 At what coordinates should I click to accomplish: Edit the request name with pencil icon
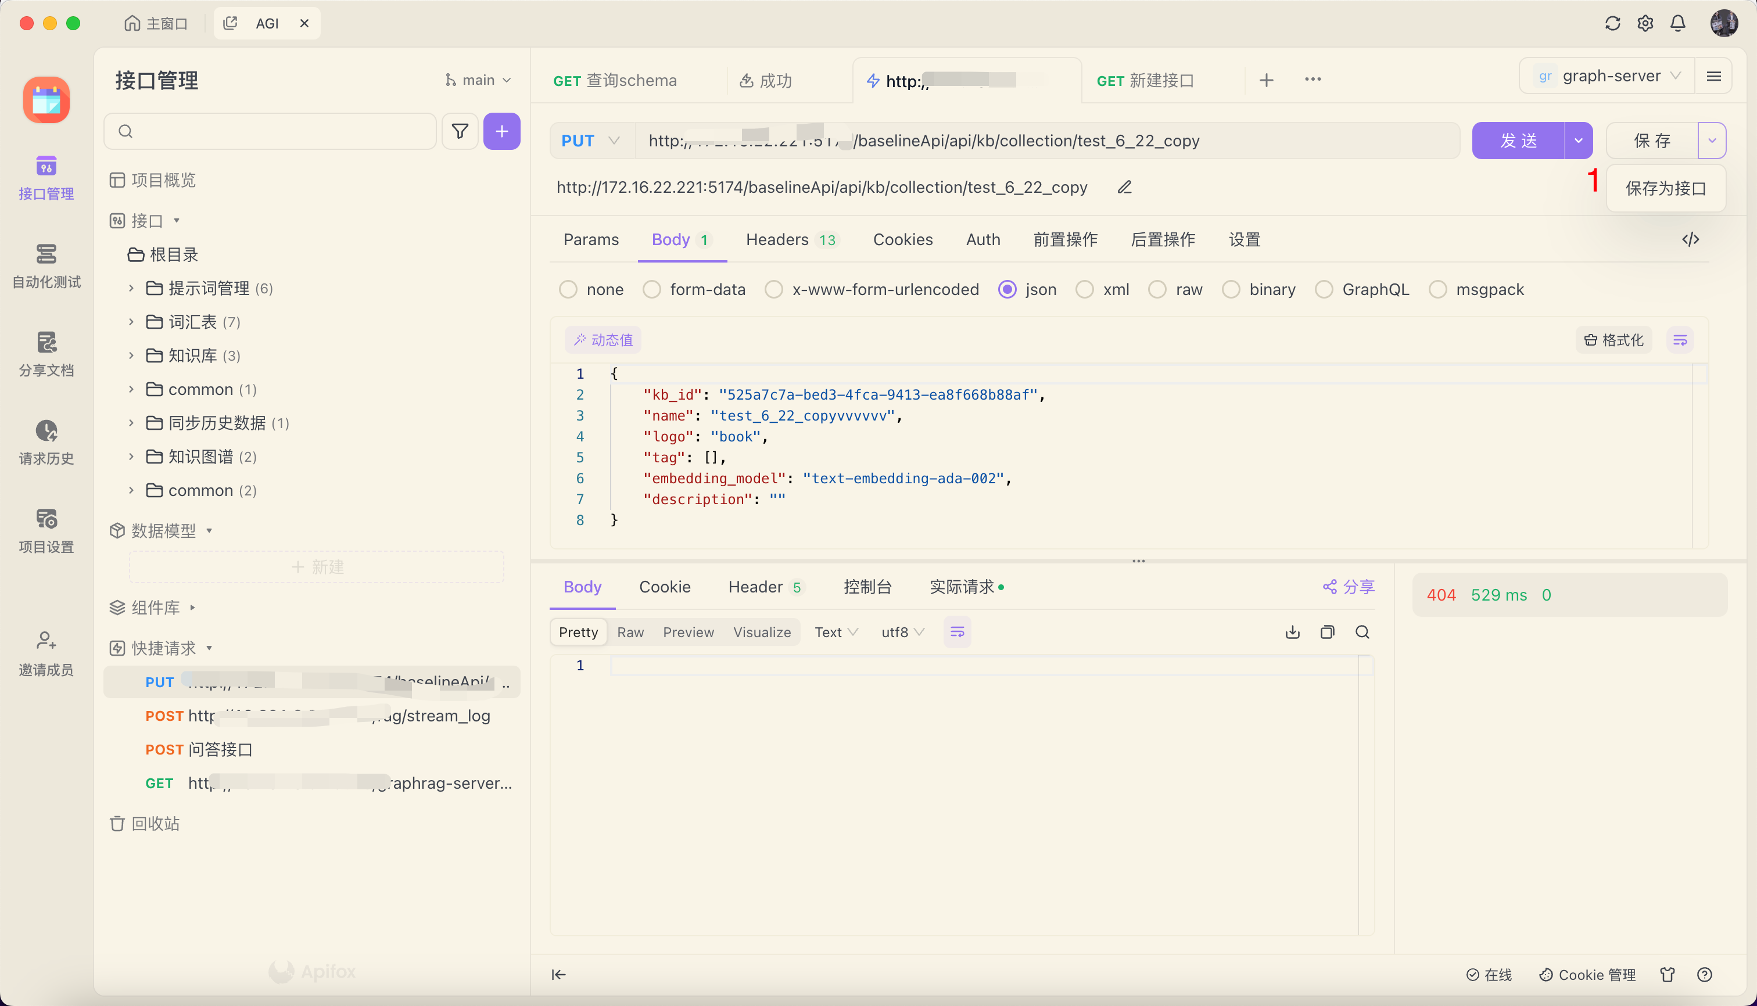1125,187
